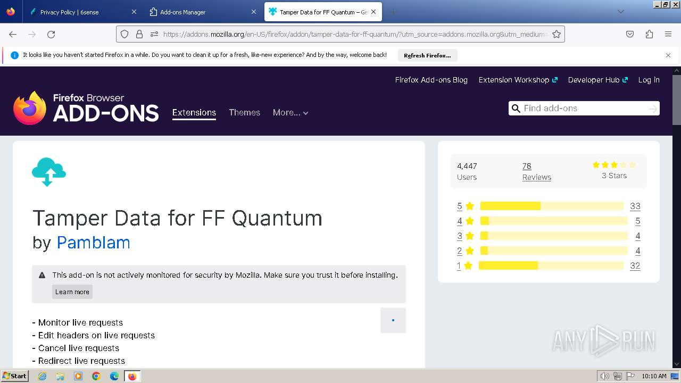The image size is (681, 383).
Task: Click the address bar URL
Action: 355,34
